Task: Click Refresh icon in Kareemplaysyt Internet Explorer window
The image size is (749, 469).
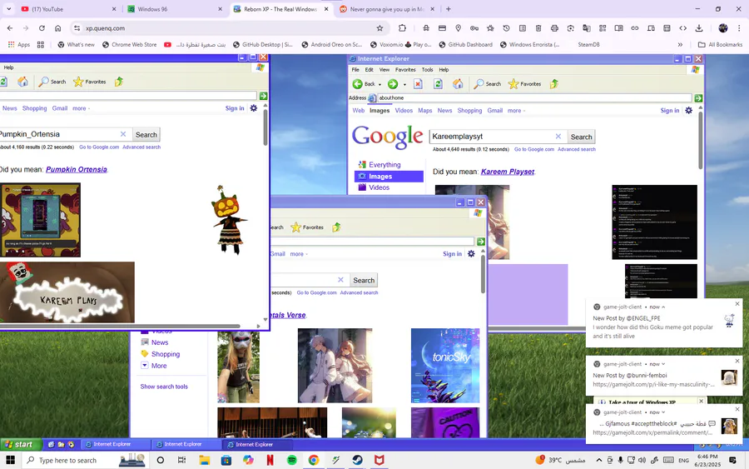Action: point(438,84)
